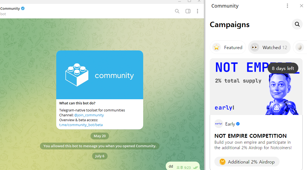Viewport: 307px width, 170px height.
Task: Search campaigns with the magnifier button
Action: [x=297, y=24]
